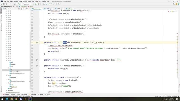Viewport: 180px width, 101px height.
Task: Open the Problems tool window
Action: tap(6, 95)
